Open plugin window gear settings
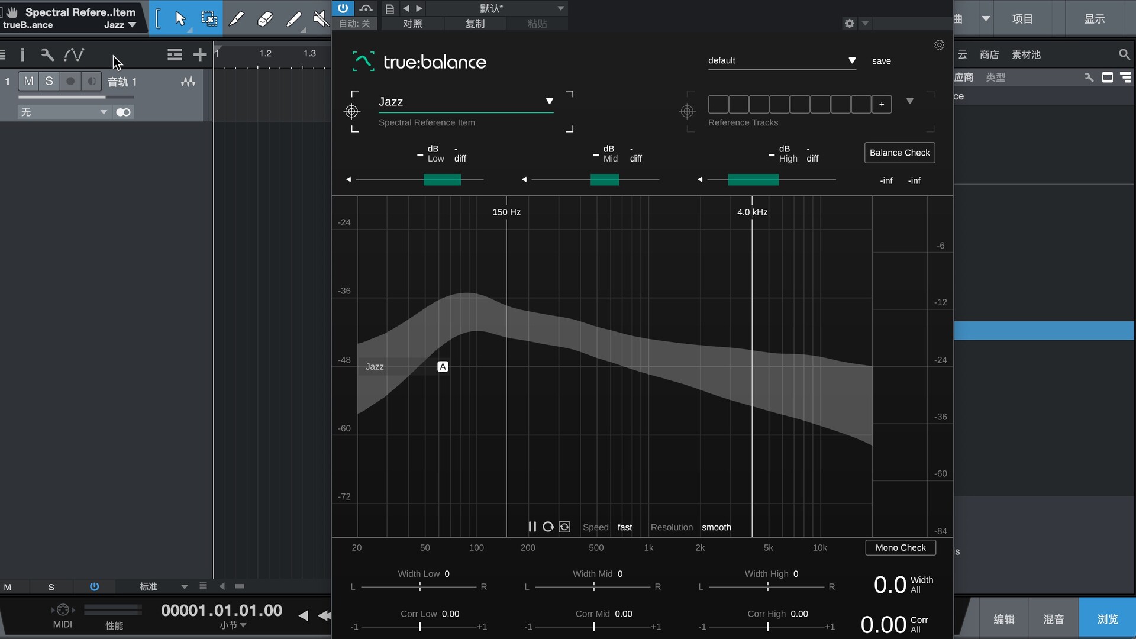 [x=850, y=24]
